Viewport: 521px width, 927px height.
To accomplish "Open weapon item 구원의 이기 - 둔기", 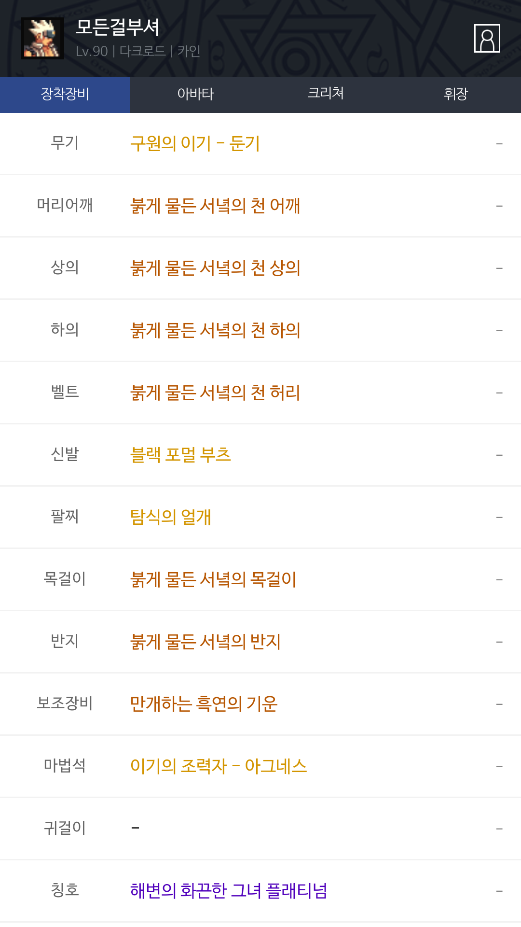I will coord(195,143).
